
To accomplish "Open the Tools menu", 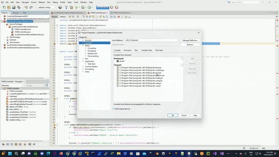I will click(x=76, y=2).
